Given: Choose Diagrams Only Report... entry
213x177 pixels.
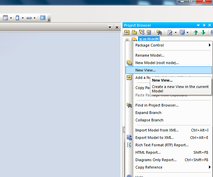Looking at the screenshot, I should [x=168, y=160].
